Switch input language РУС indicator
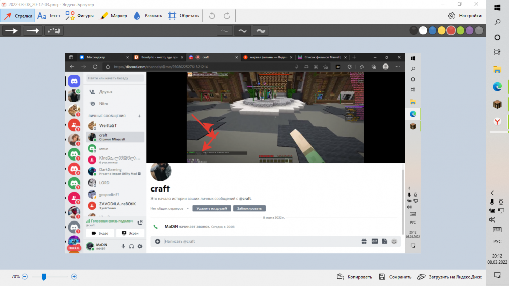Image resolution: width=509 pixels, height=286 pixels. click(497, 242)
